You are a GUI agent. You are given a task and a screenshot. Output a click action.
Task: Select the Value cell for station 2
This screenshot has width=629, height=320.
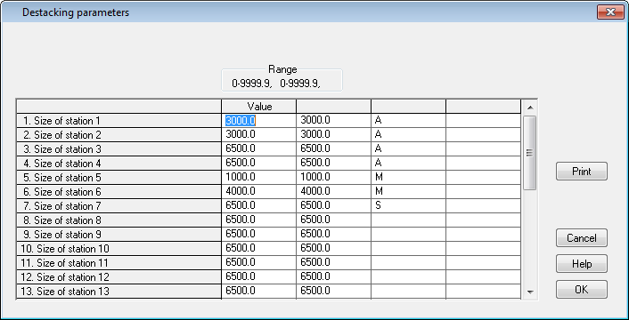pyautogui.click(x=258, y=134)
